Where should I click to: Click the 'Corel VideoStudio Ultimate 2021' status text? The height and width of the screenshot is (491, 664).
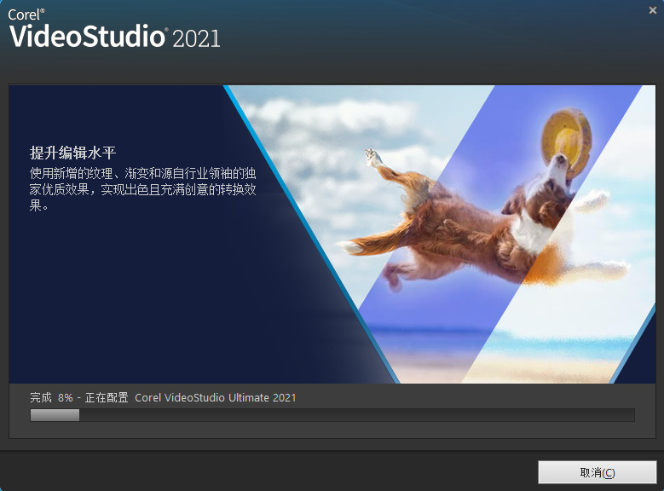click(x=215, y=398)
